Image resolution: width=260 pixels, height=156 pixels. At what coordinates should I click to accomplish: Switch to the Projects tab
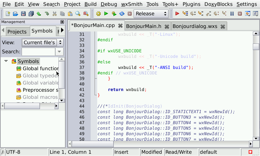click(x=17, y=32)
